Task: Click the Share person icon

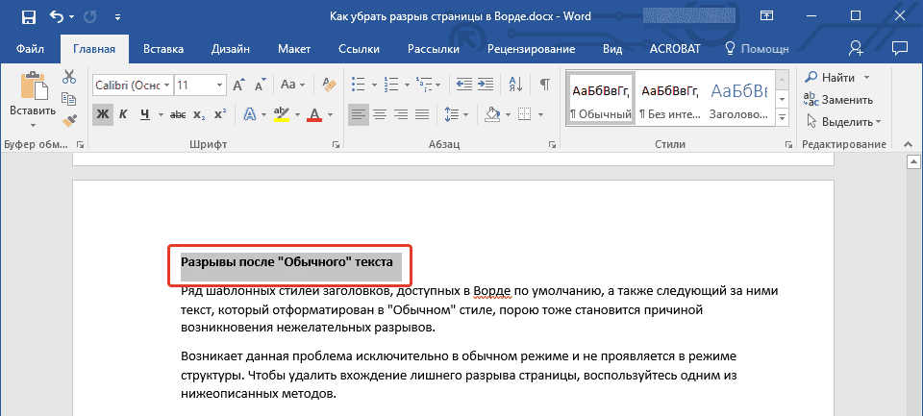Action: point(856,48)
